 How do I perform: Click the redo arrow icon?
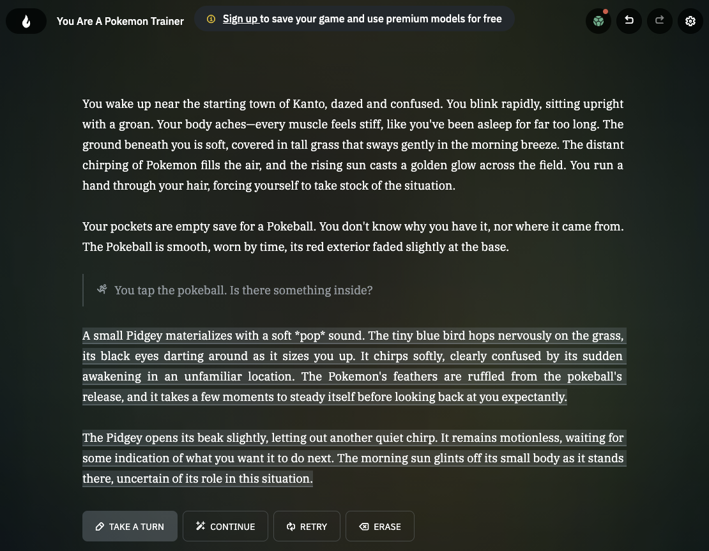(x=660, y=20)
